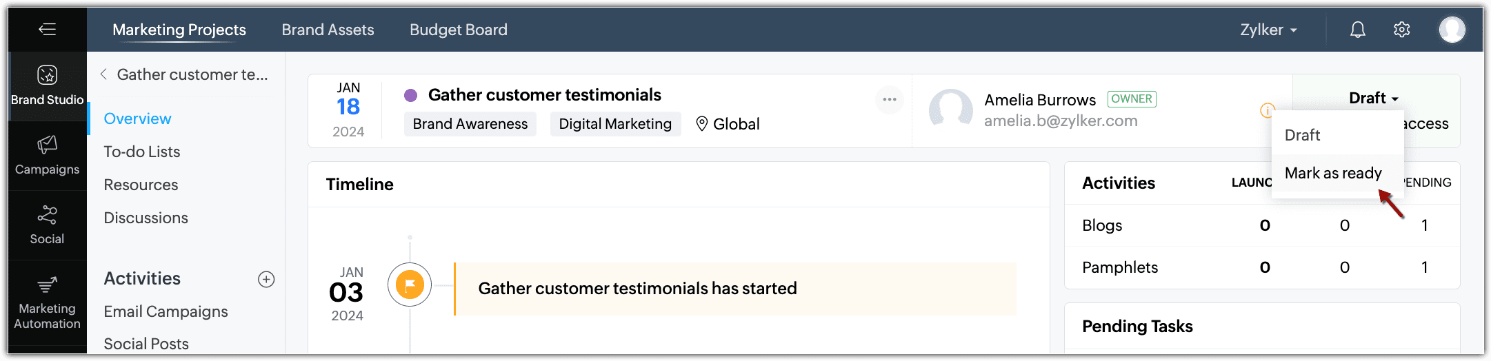
Task: Click the purple project color dot
Action: click(x=410, y=95)
